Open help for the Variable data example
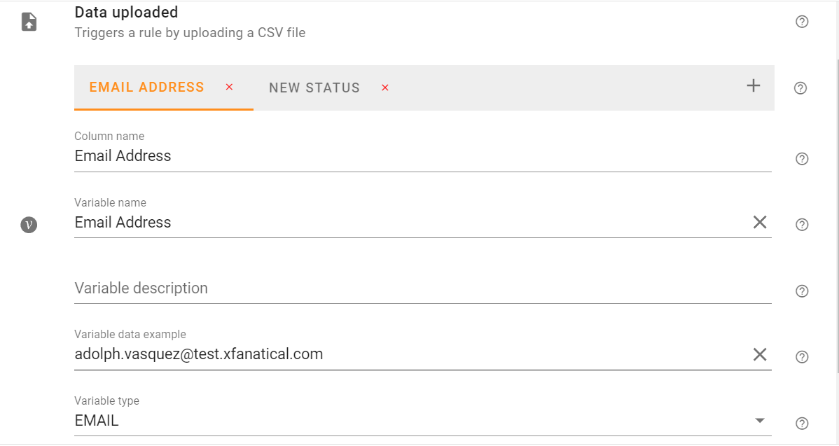This screenshot has height=446, width=839. coord(801,356)
